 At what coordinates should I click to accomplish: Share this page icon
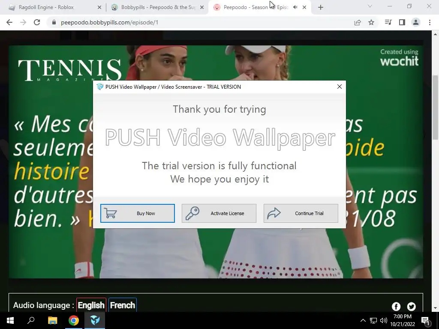click(x=358, y=22)
